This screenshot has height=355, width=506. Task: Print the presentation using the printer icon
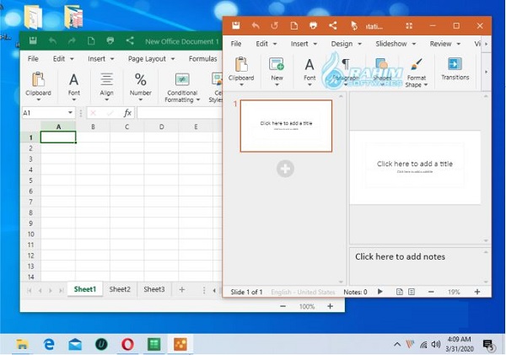tap(314, 26)
